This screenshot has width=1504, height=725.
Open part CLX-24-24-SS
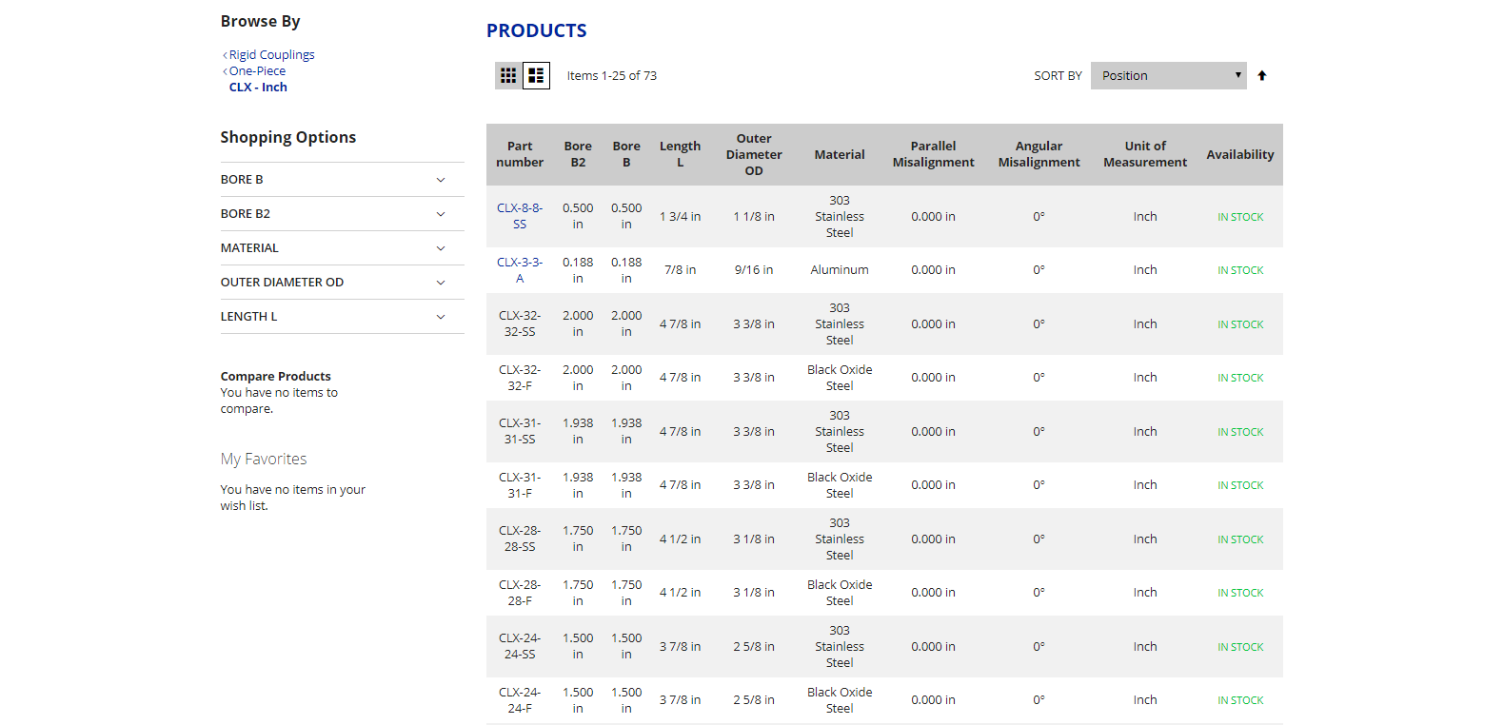[520, 646]
